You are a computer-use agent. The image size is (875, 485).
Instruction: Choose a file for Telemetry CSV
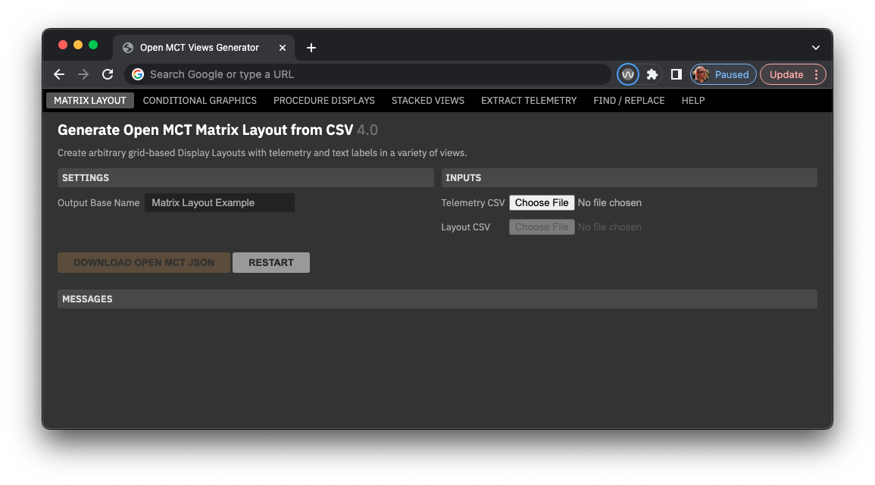542,202
